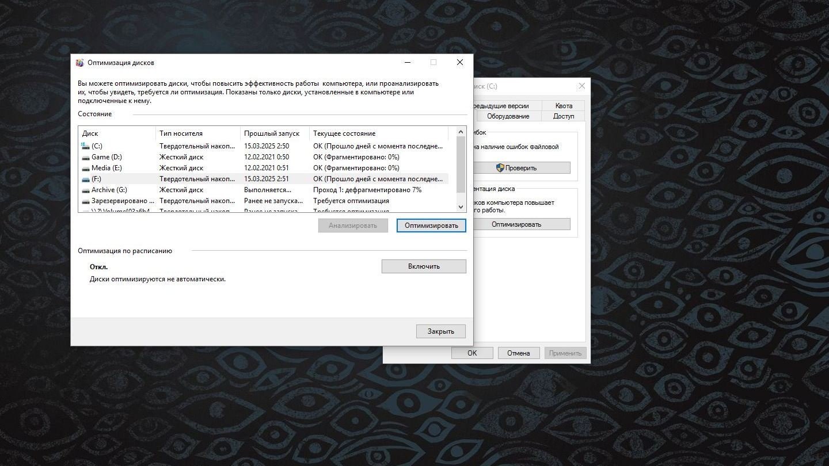This screenshot has width=829, height=466.
Task: Click the '12.02.2021 0:51' last run cell
Action: 267,168
